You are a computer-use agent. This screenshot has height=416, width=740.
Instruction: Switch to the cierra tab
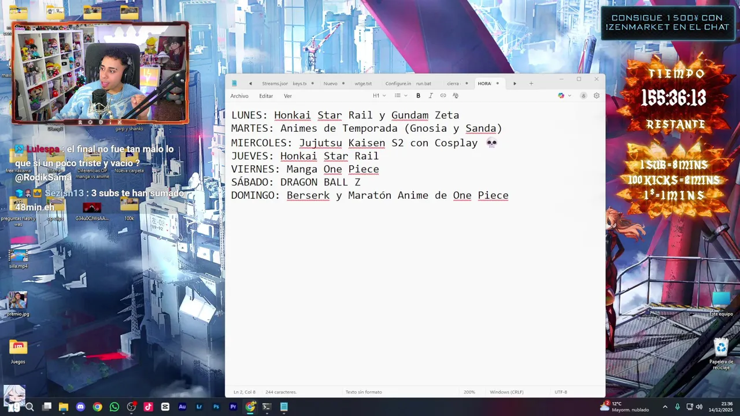(x=453, y=83)
